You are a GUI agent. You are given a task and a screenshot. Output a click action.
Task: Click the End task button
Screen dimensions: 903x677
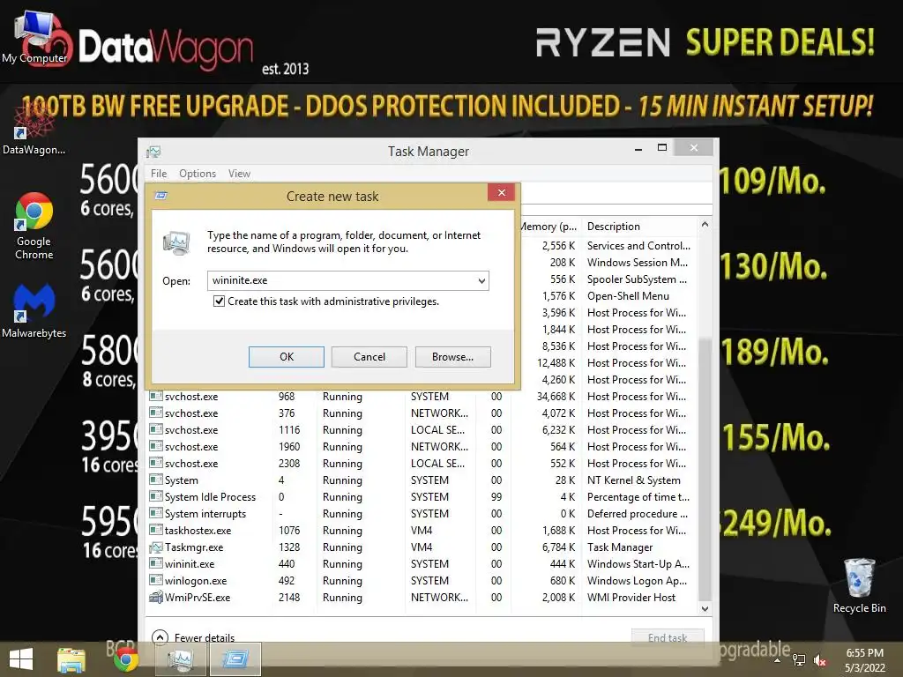(x=668, y=636)
